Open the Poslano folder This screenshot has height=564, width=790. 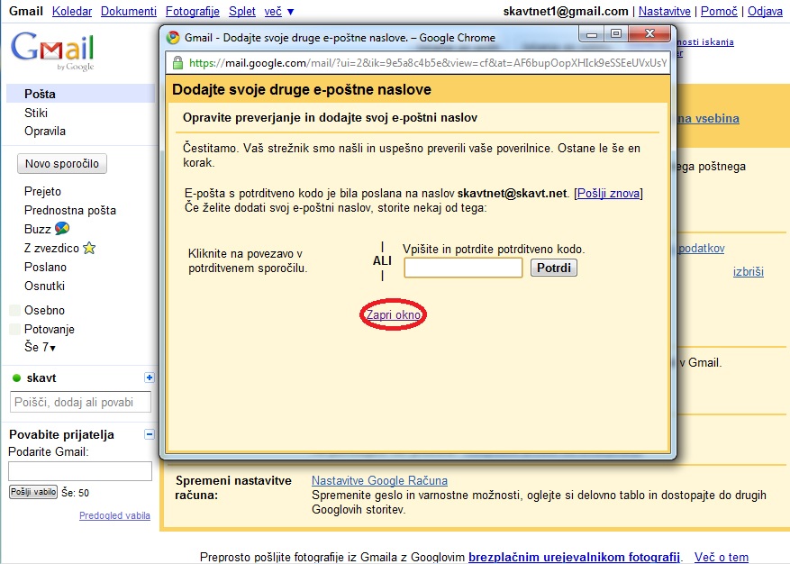coord(45,267)
